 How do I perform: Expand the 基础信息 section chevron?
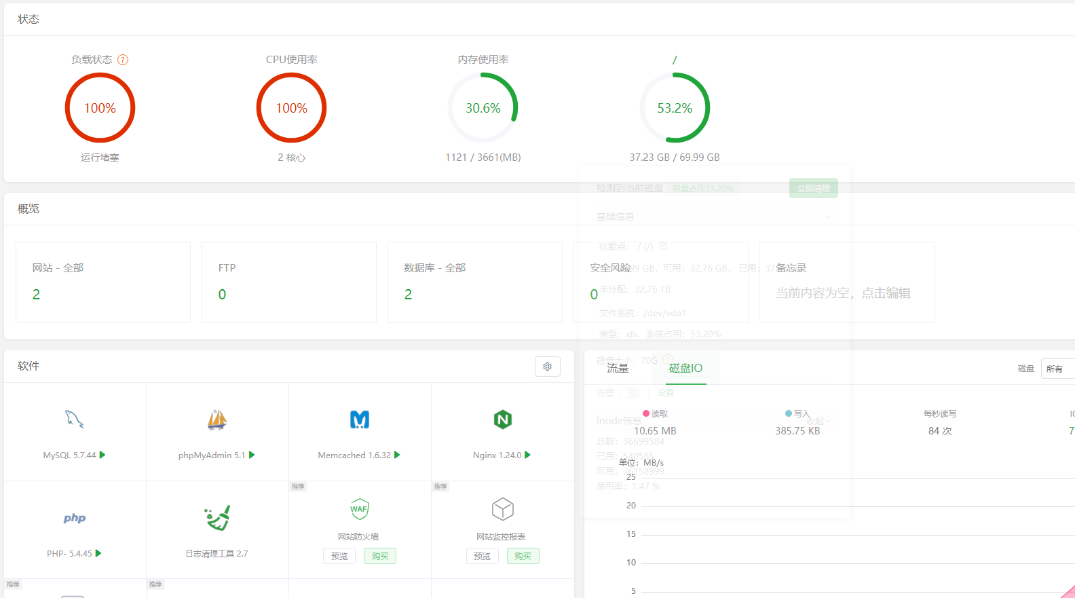(x=828, y=217)
